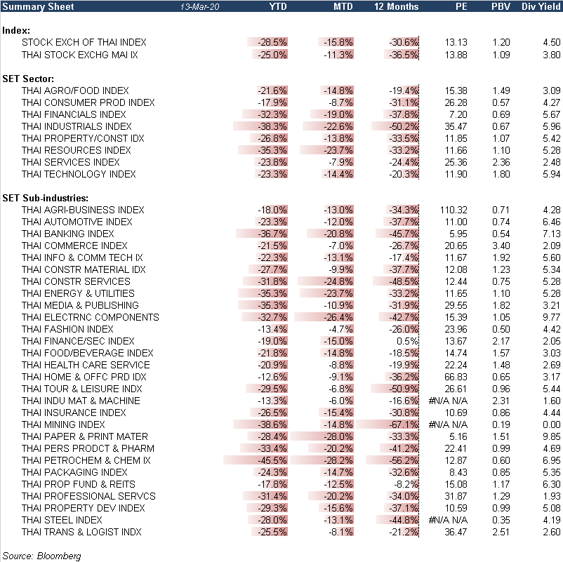The width and height of the screenshot is (563, 562).
Task: Select THAI CONSTR SERVICES label
Action: pos(76,281)
